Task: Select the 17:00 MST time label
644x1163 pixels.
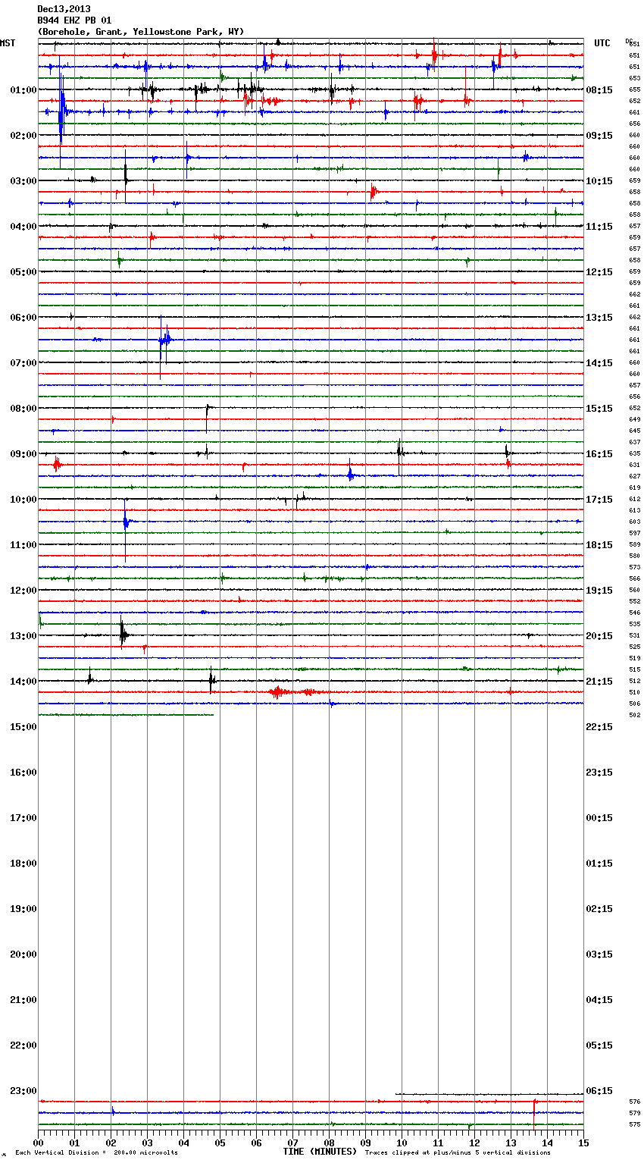Action: [x=23, y=818]
